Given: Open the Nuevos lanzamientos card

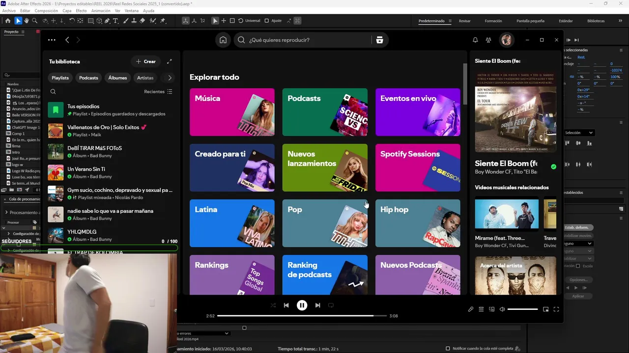Looking at the screenshot, I should click(325, 168).
